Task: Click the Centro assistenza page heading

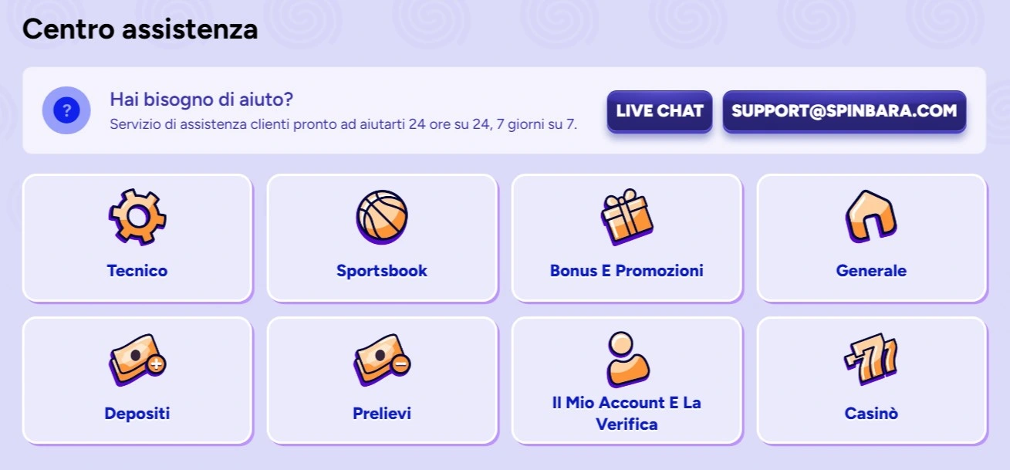Action: (x=140, y=29)
